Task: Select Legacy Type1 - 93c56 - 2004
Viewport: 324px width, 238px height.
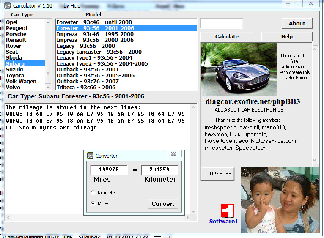Action: pyautogui.click(x=126, y=57)
